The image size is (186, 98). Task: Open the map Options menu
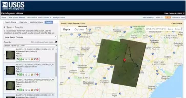pyautogui.click(x=170, y=29)
